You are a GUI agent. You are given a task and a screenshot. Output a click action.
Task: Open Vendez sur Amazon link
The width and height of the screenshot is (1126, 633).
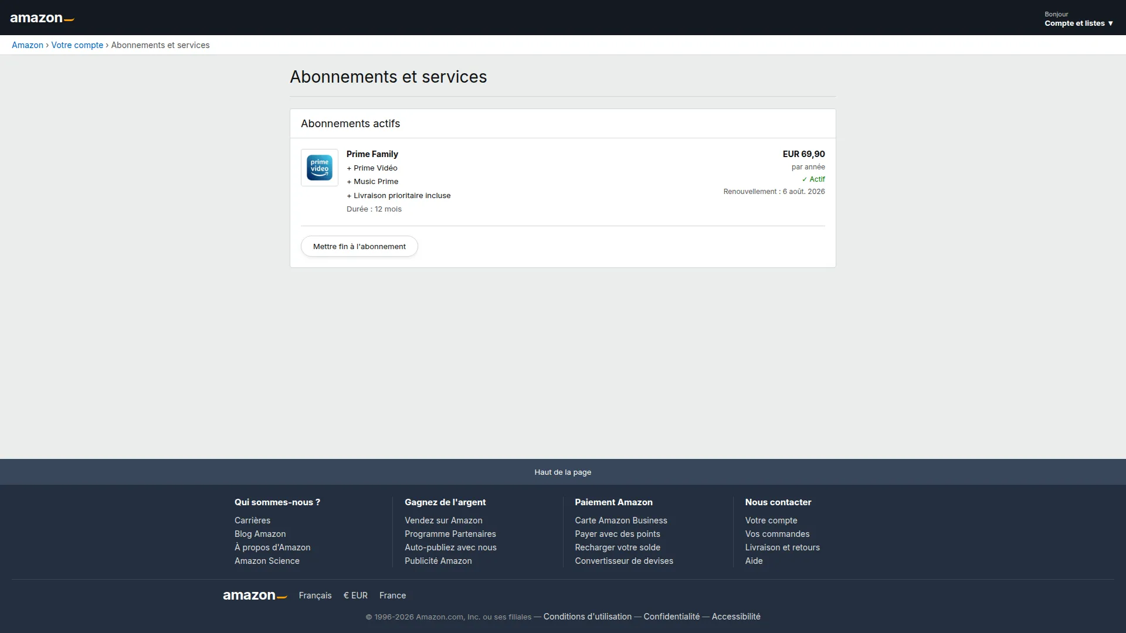(443, 520)
